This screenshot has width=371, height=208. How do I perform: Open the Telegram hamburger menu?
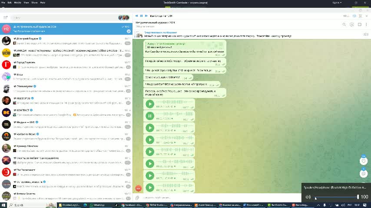[x=5, y=18]
